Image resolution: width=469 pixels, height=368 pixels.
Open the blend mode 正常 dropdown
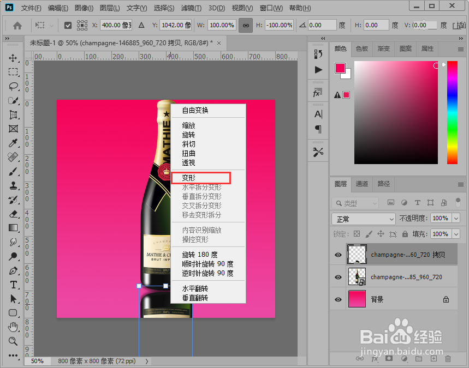click(364, 219)
